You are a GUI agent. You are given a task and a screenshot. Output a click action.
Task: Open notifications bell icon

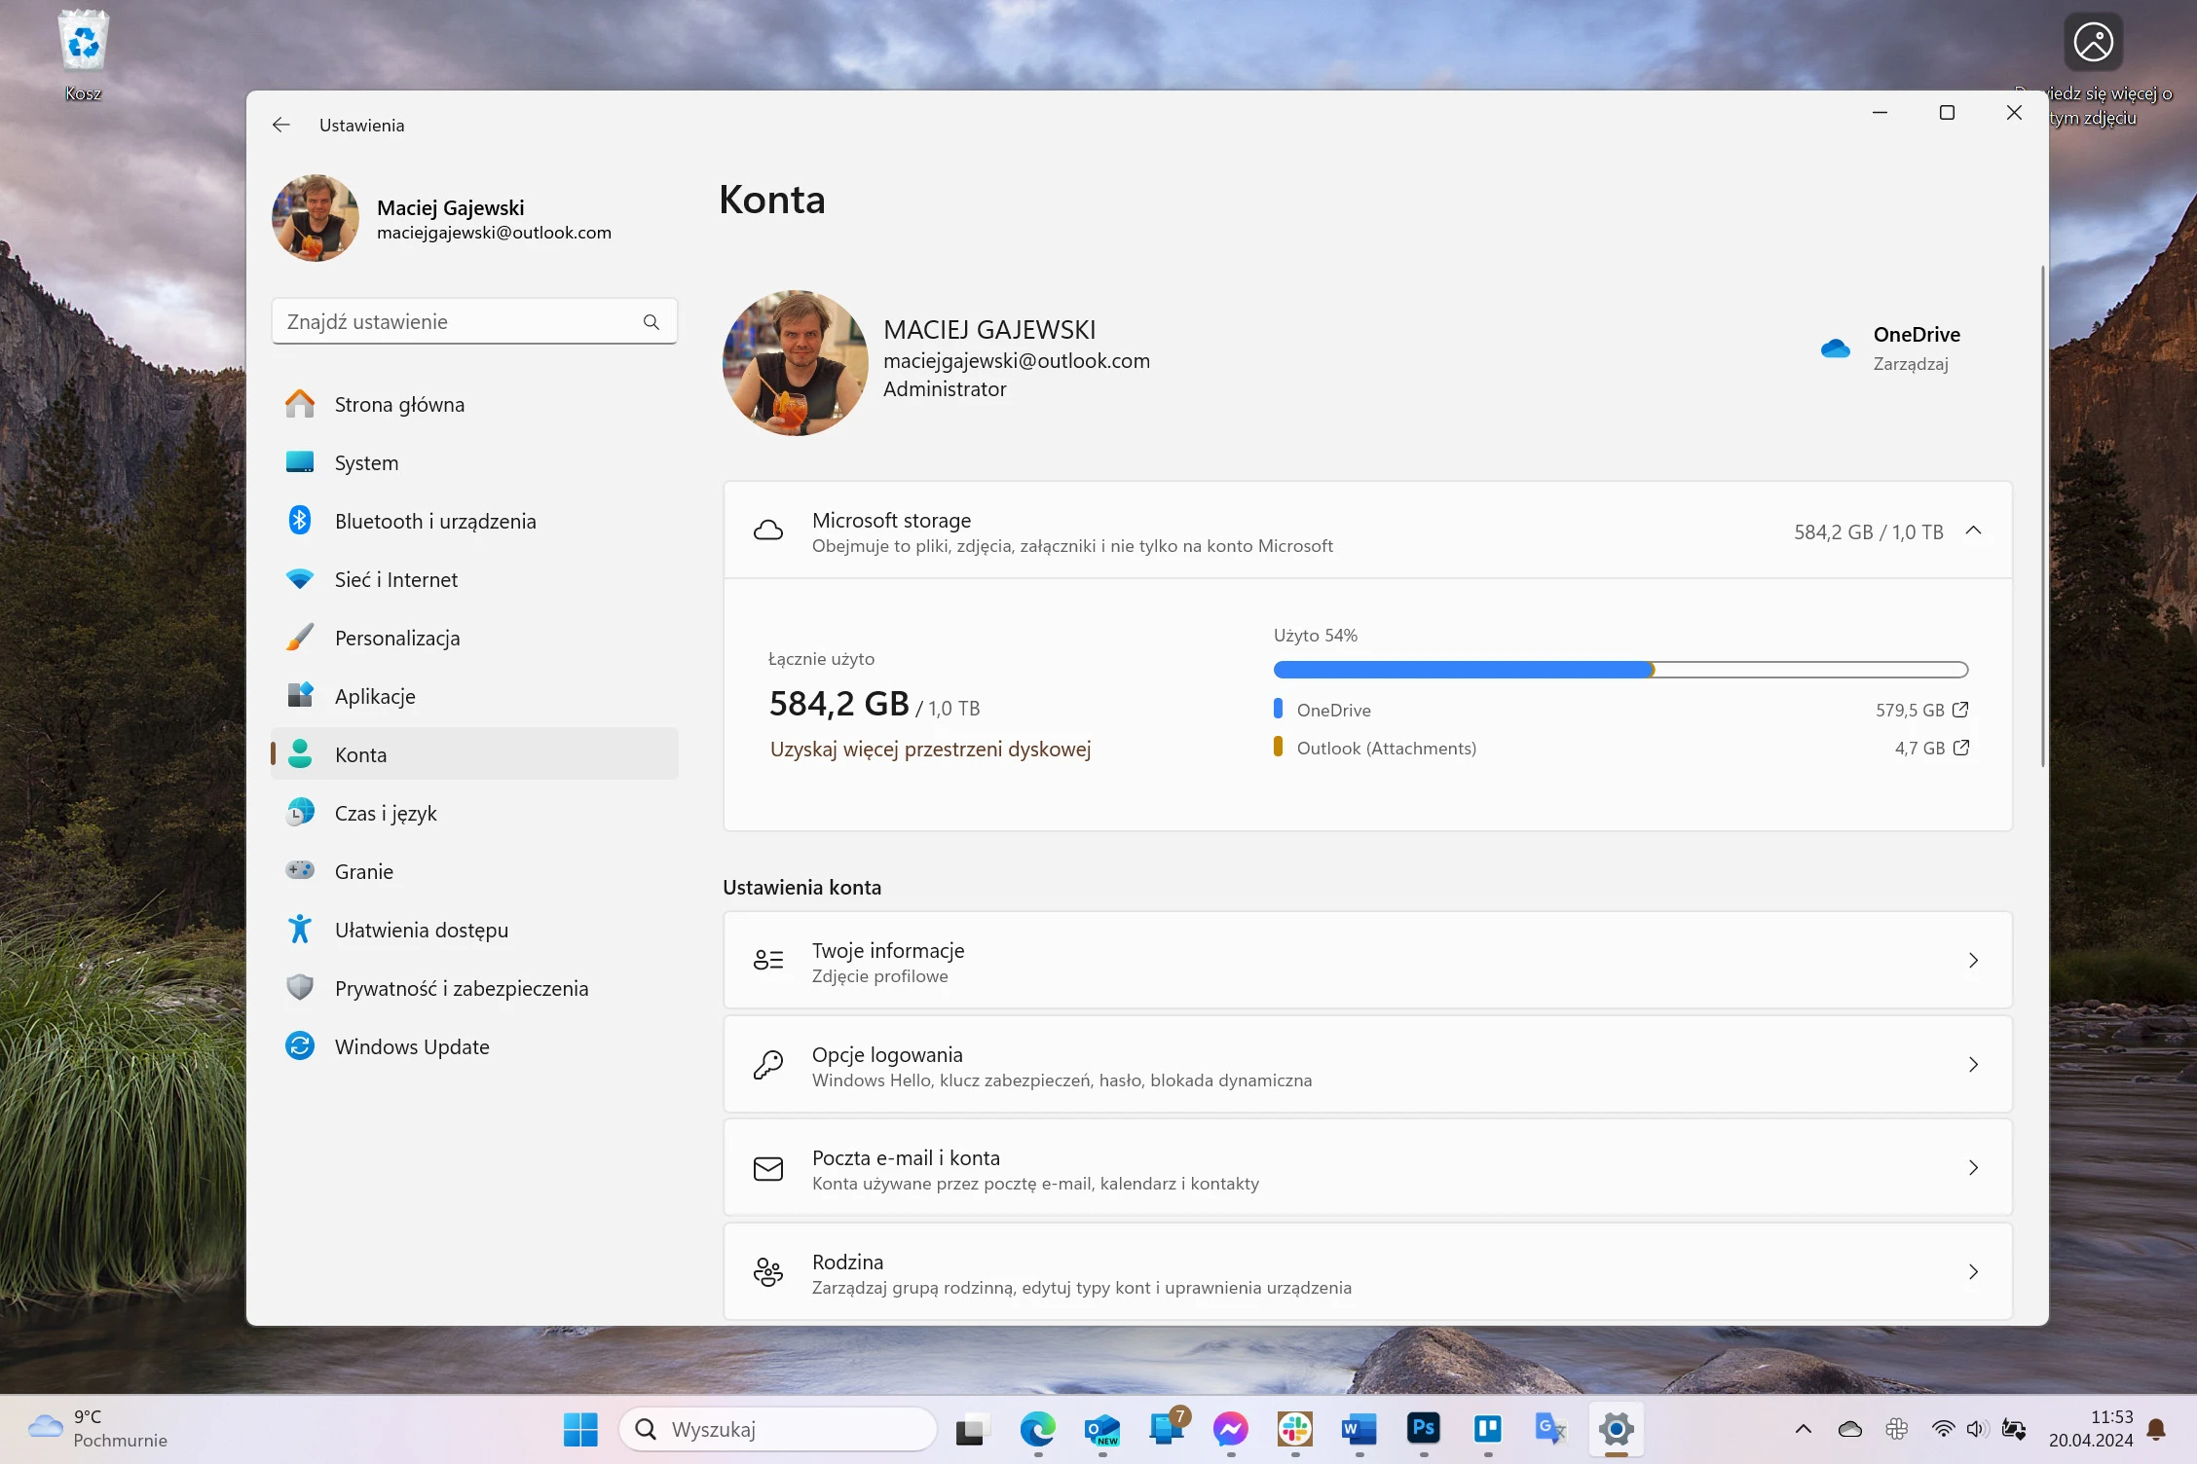point(2156,1429)
